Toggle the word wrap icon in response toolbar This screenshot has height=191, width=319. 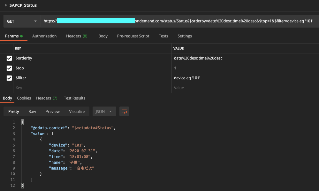click(124, 111)
